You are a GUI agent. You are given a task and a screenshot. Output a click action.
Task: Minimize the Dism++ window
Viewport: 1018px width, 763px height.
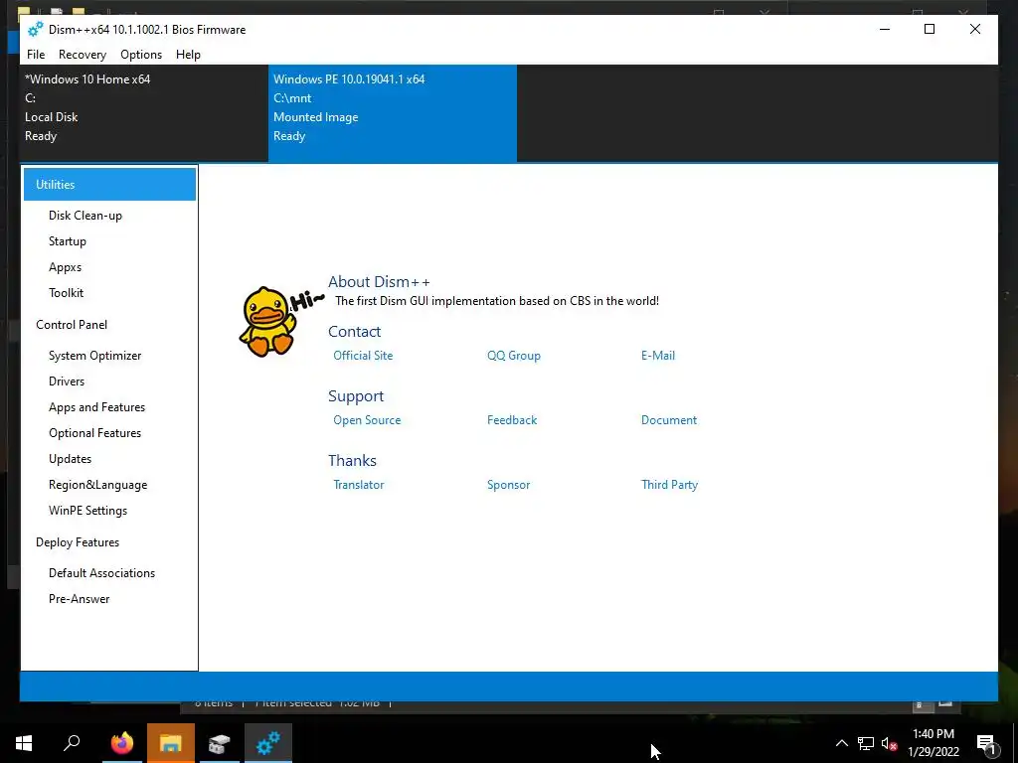click(x=884, y=29)
